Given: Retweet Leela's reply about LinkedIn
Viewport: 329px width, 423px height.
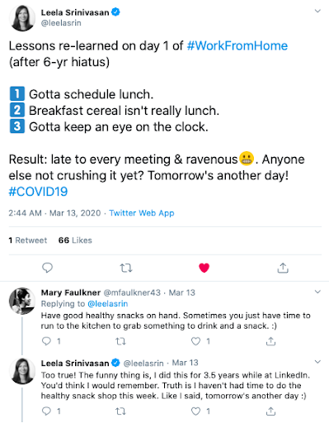Looking at the screenshot, I should pos(120,411).
